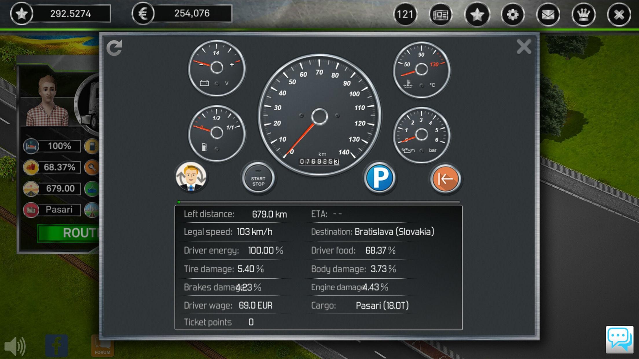Open game settings gear icon

coord(513,14)
